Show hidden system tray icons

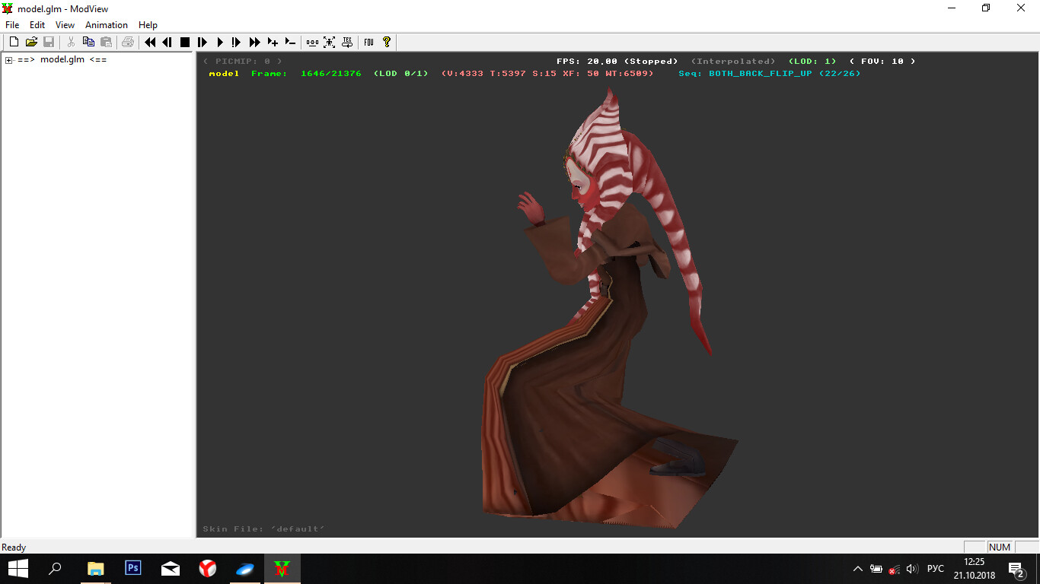(858, 569)
